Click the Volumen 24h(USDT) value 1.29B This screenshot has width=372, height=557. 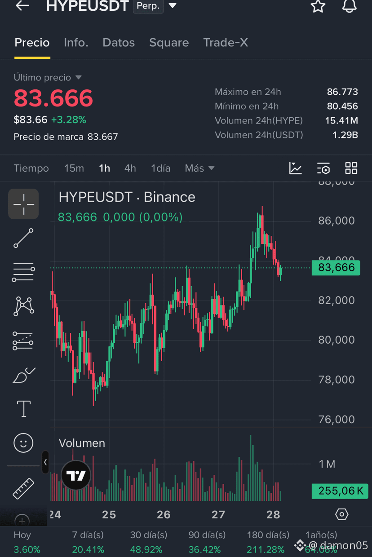(x=345, y=135)
